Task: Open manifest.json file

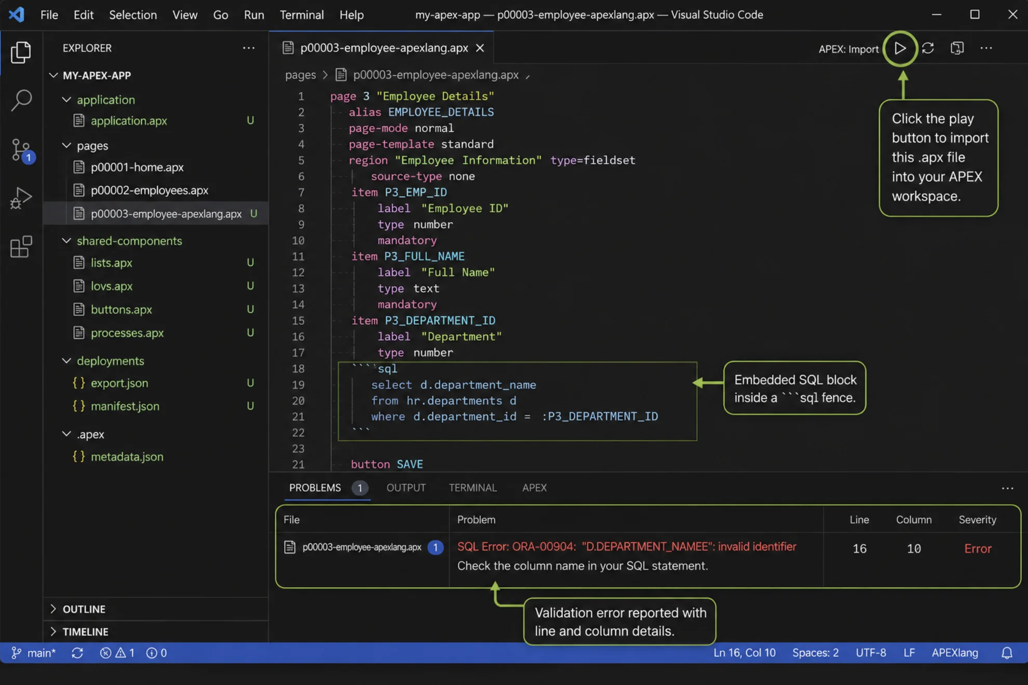Action: coord(125,406)
